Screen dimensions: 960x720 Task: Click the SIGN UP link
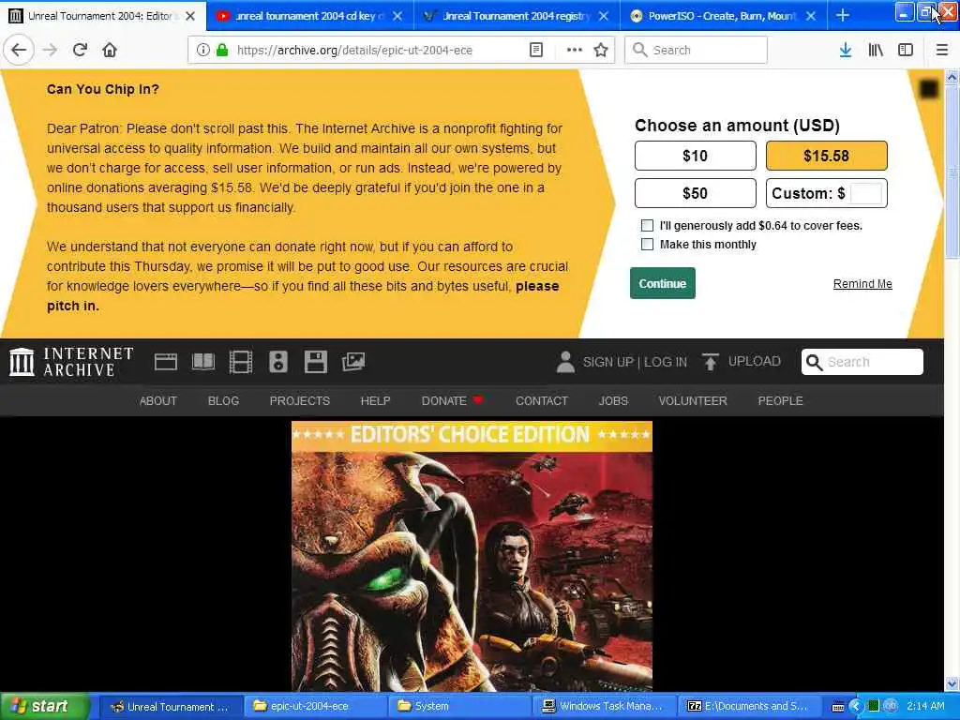coord(607,362)
